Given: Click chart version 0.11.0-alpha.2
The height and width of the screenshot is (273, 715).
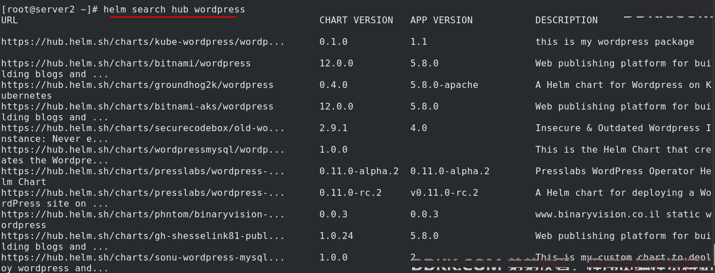Looking at the screenshot, I should point(359,171).
